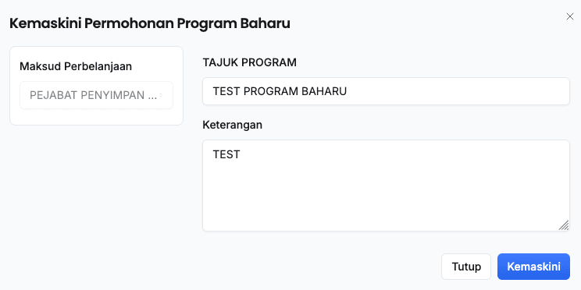Click inside the Keterangan text area

tap(386, 186)
